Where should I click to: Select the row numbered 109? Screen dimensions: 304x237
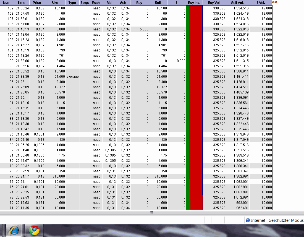coord(136,8)
